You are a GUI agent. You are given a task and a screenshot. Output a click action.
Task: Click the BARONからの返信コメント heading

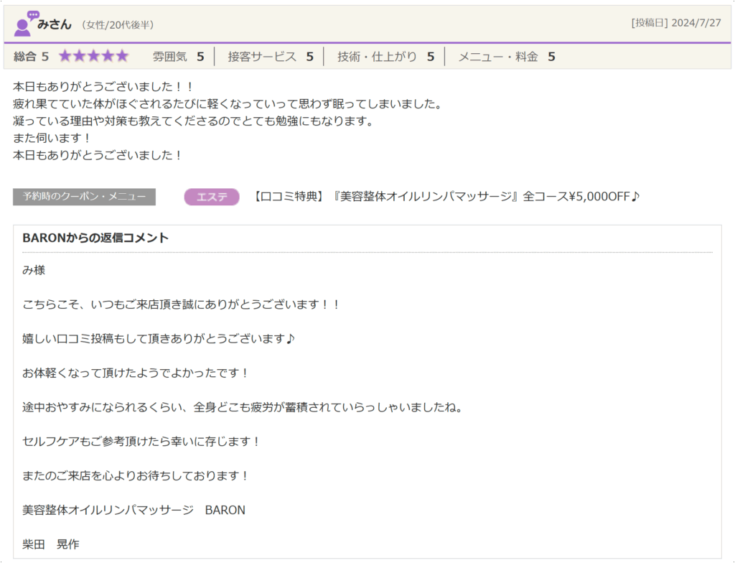coord(95,238)
